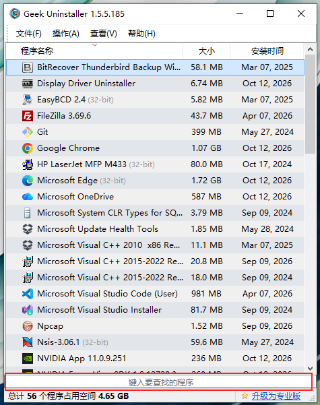Viewport: 320px width, 405px height.
Task: Click the Nsis-3.06.1 icon
Action: click(x=28, y=342)
